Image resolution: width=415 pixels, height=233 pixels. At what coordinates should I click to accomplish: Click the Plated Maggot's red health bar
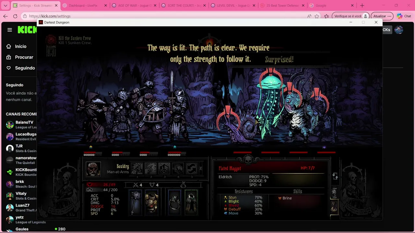pos(242,152)
